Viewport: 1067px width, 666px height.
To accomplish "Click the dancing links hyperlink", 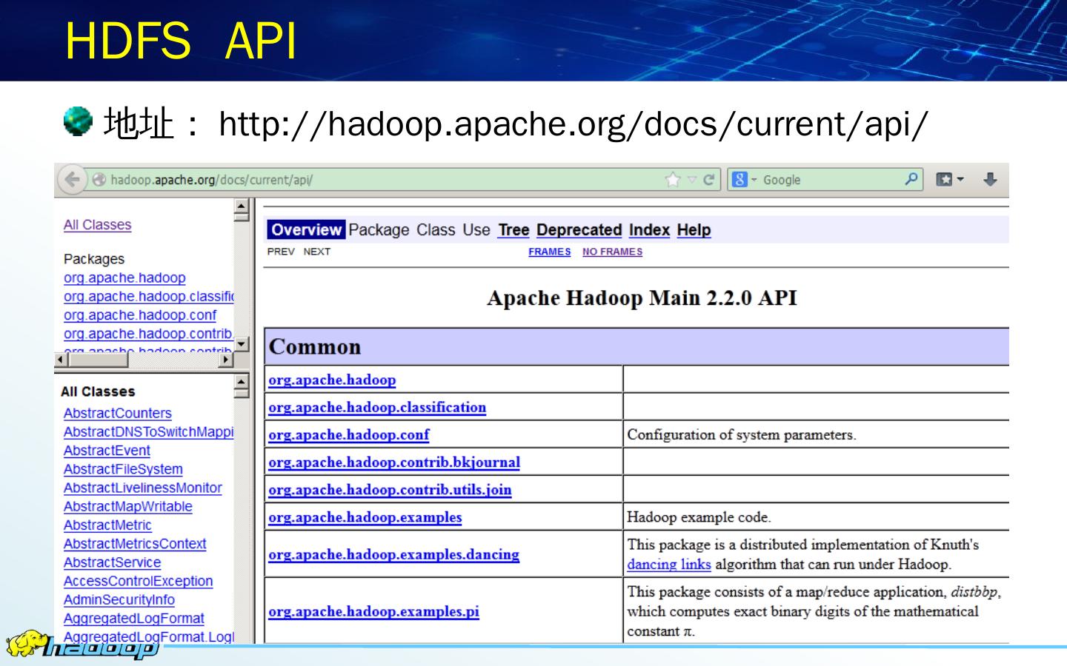I will [668, 565].
